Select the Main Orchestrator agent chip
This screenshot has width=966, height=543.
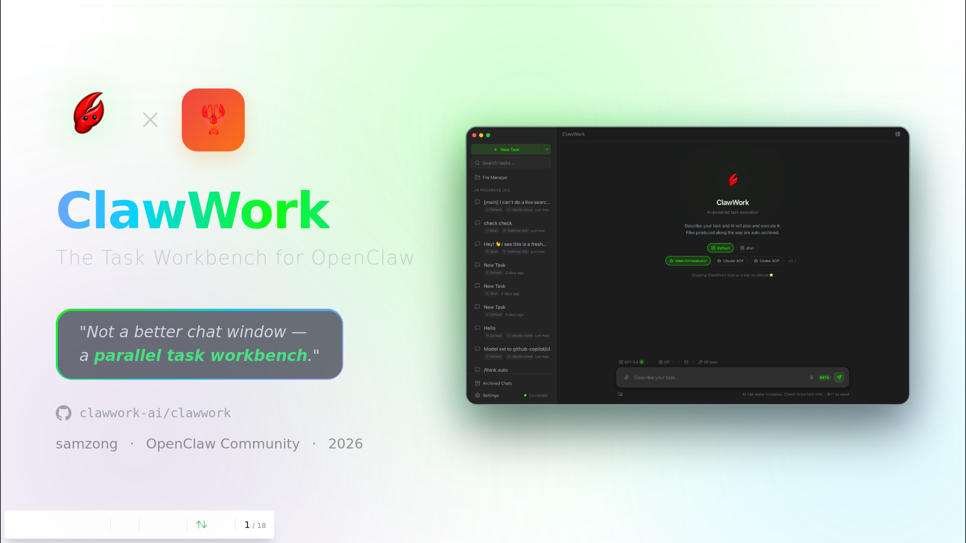[688, 261]
